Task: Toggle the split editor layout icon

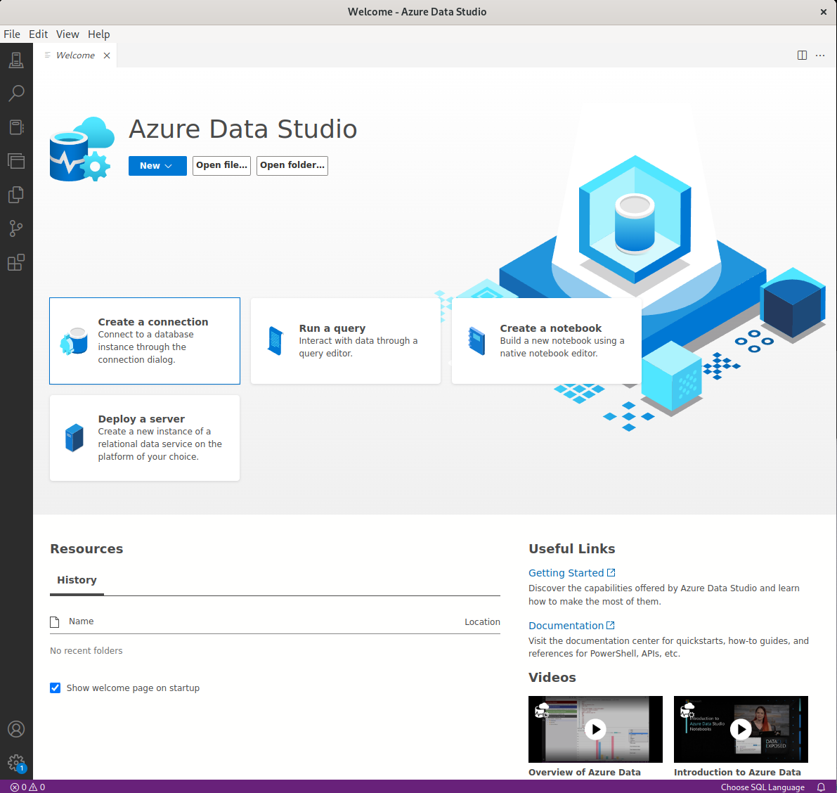Action: 802,55
